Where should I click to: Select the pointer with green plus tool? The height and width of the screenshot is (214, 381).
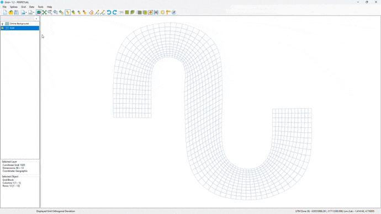point(73,12)
